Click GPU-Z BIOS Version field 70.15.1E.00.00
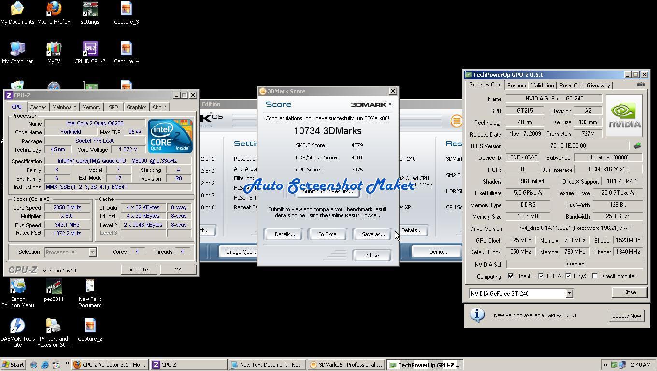 coord(568,145)
